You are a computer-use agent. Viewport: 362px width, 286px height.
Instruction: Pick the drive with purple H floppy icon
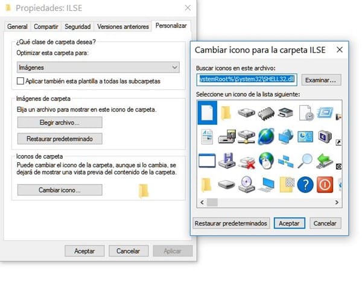click(227, 160)
